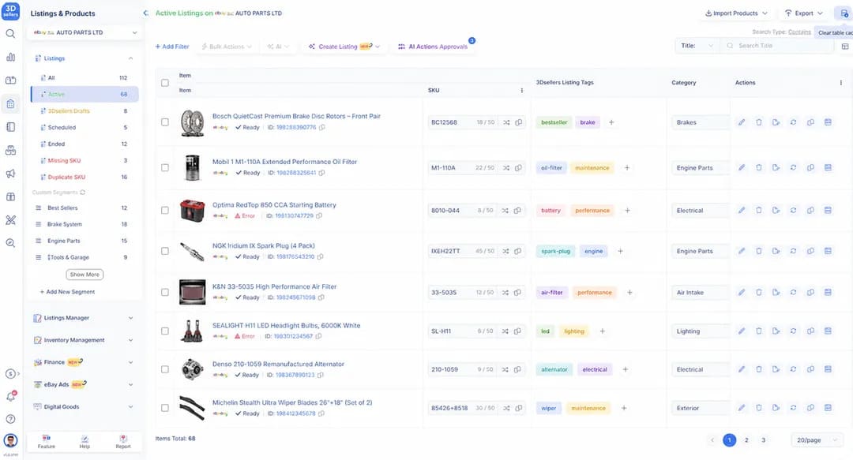
Task: Check the NGK Iridium IX Spark Plug row
Action: [x=165, y=251]
